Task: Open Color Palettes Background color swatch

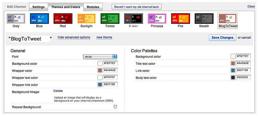Action: (233, 56)
